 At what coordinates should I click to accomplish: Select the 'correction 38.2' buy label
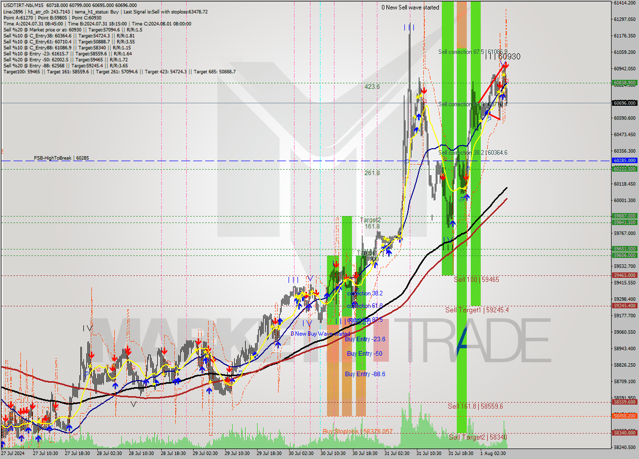[x=365, y=294]
